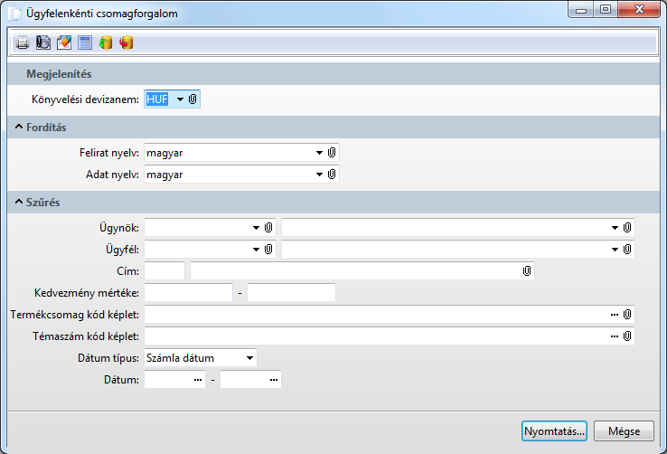Open ellipsis browse for Termékcsomag kód képlet

click(x=615, y=315)
